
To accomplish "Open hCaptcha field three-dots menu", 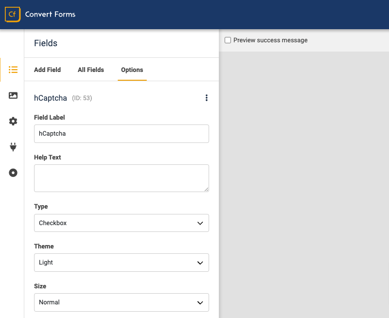I will (x=206, y=98).
